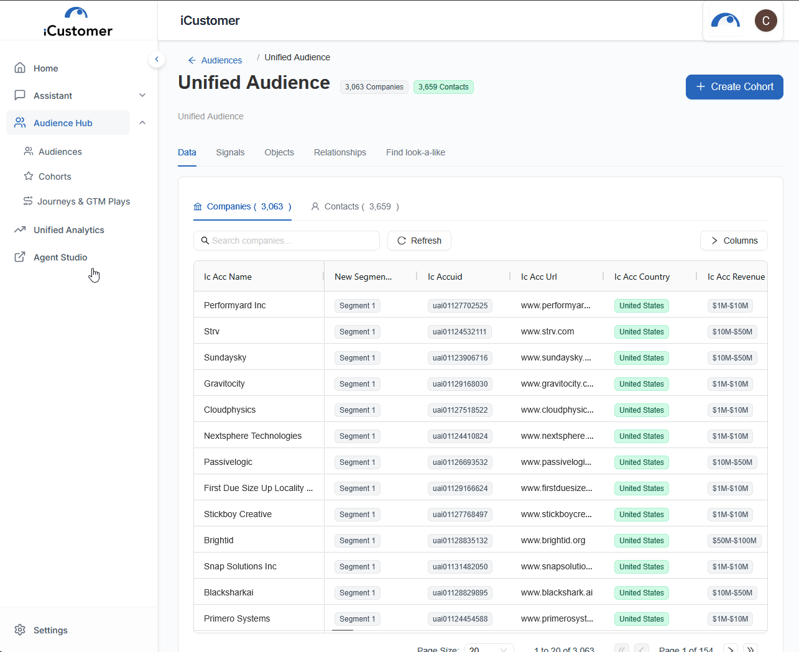Open Audiences submenu item
The image size is (799, 652).
click(x=60, y=152)
